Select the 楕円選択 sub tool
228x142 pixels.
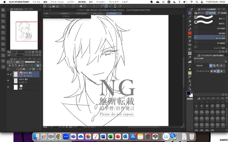pos(210,32)
